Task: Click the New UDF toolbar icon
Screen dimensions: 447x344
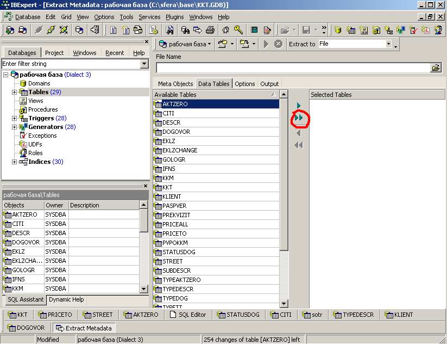Action: pos(426,30)
